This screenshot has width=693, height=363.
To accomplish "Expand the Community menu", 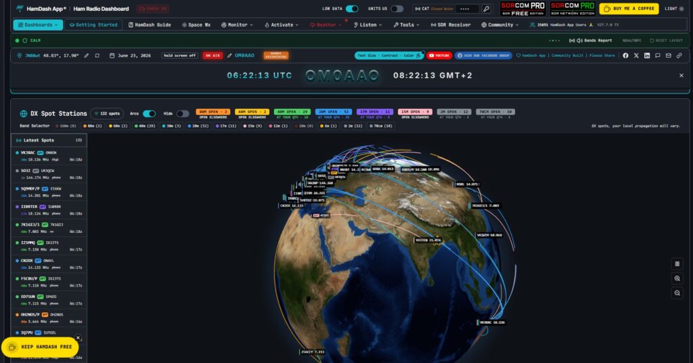I will pyautogui.click(x=499, y=25).
